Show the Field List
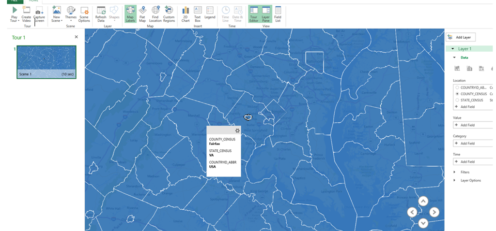Screen dimensions: 496x231 pyautogui.click(x=278, y=14)
